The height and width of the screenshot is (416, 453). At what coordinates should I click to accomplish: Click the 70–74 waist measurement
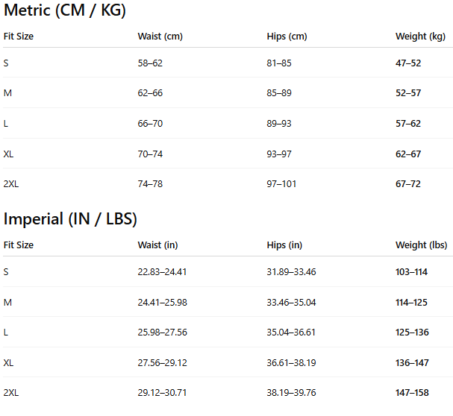[150, 154]
